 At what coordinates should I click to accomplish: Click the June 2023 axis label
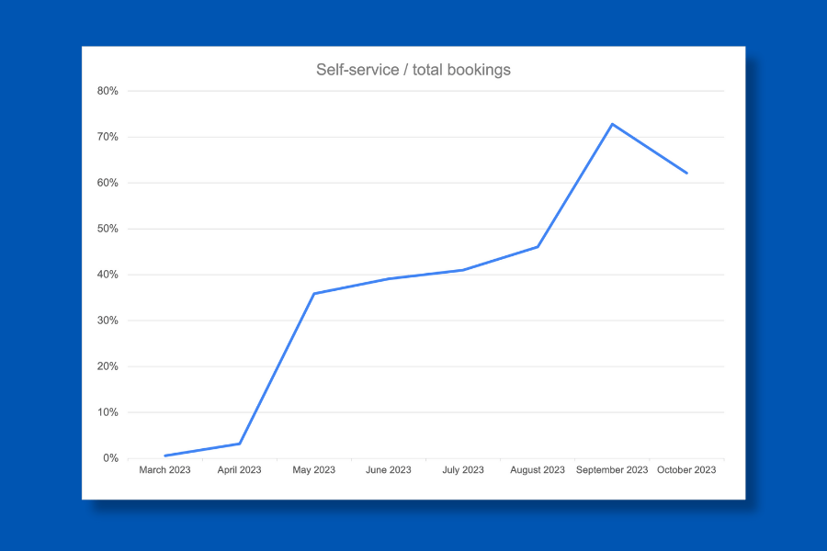(x=388, y=469)
